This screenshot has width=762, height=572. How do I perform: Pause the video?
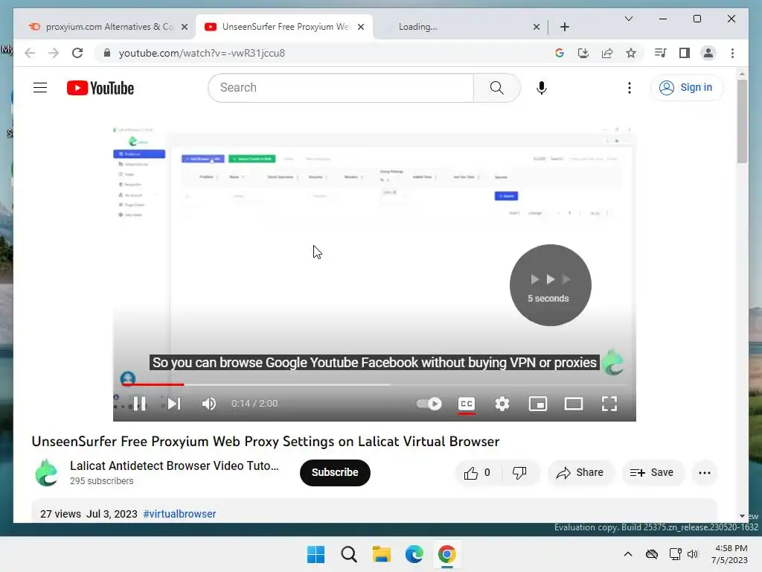(139, 404)
